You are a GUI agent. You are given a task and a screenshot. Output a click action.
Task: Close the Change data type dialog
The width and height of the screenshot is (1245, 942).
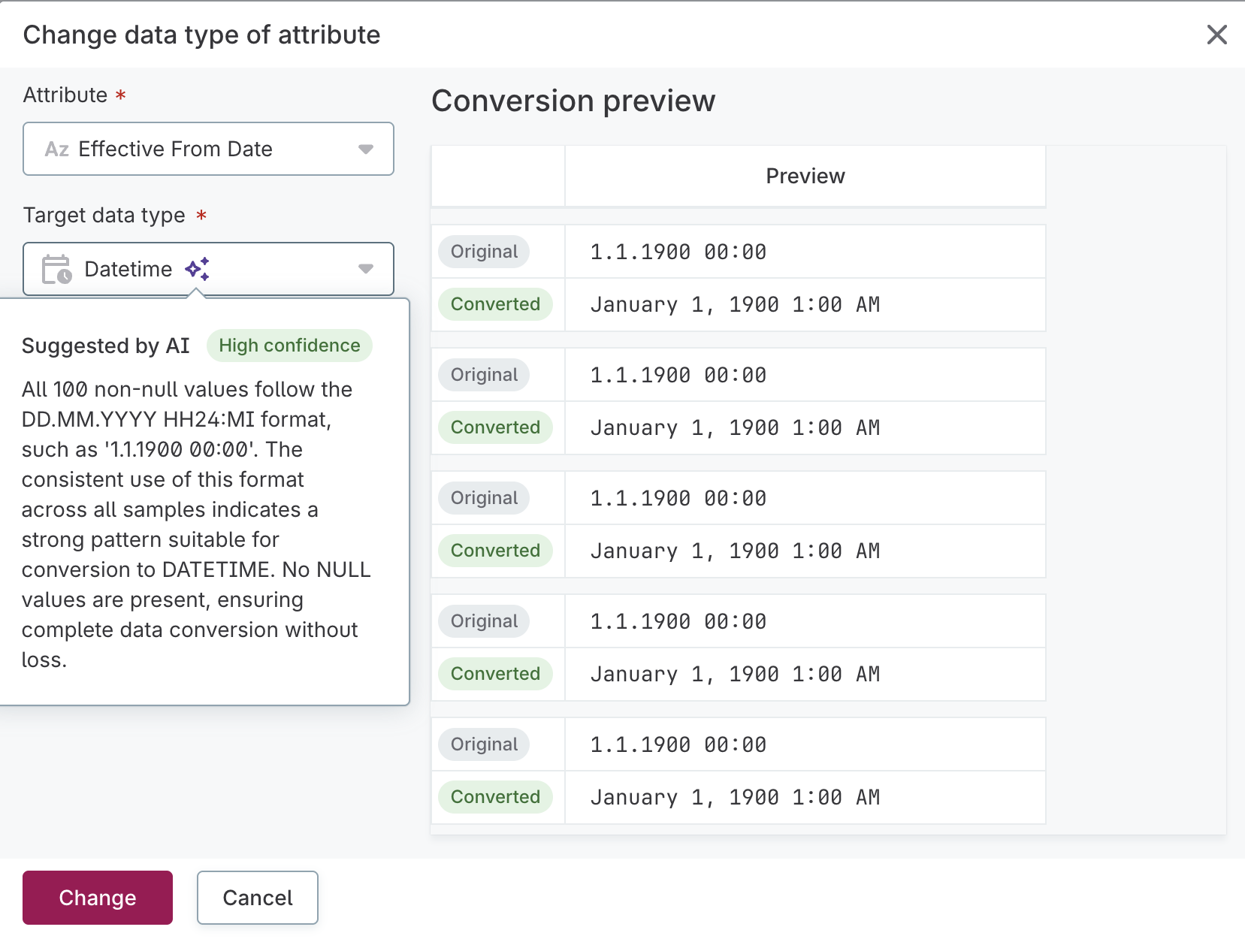pyautogui.click(x=1216, y=35)
